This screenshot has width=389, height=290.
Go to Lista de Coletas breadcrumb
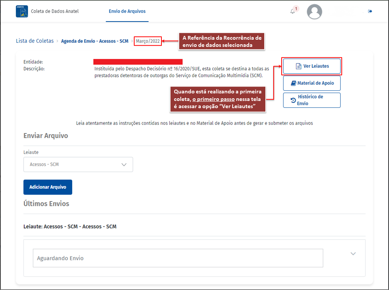coord(35,41)
